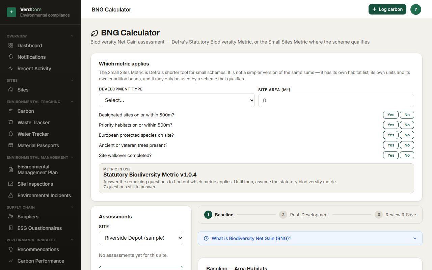Open ESG Questionnaires page
The height and width of the screenshot is (270, 432).
tap(40, 228)
